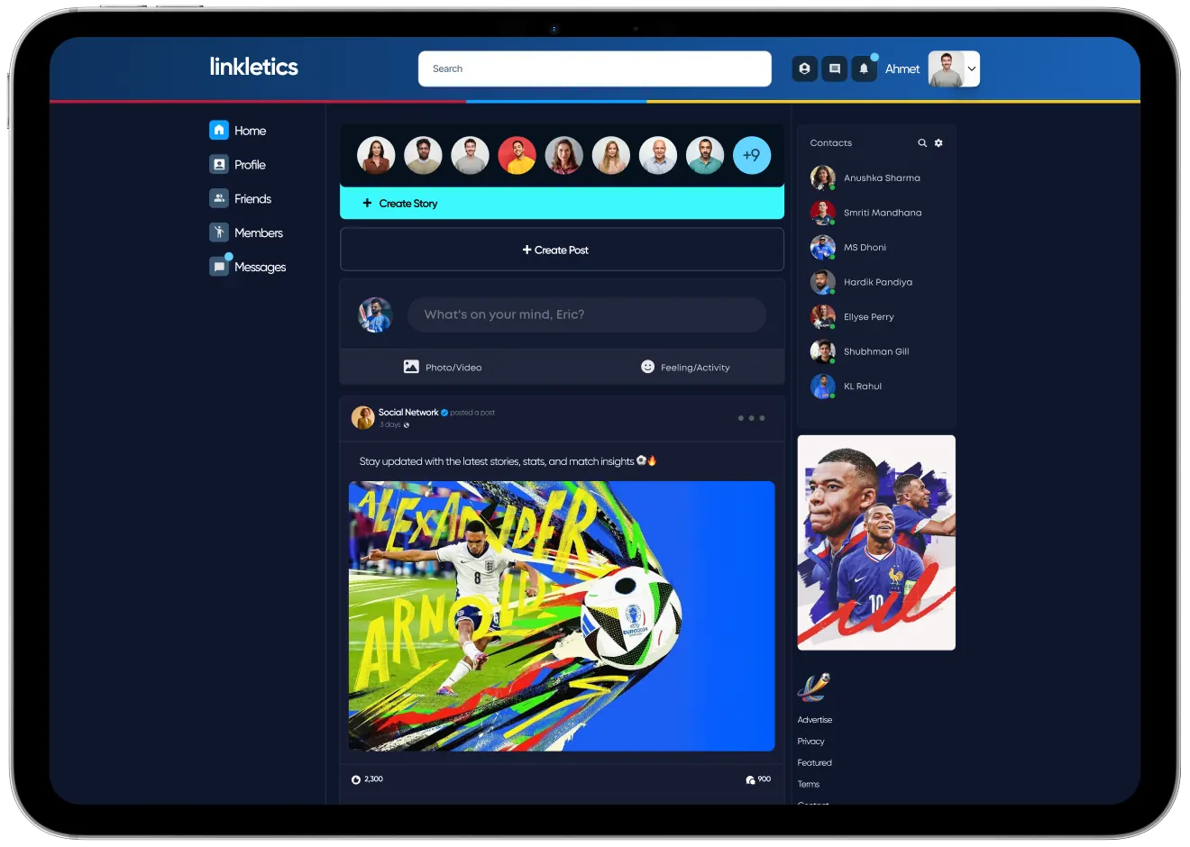The image size is (1190, 847).
Task: Click the small logo above Advertise
Action: click(813, 688)
